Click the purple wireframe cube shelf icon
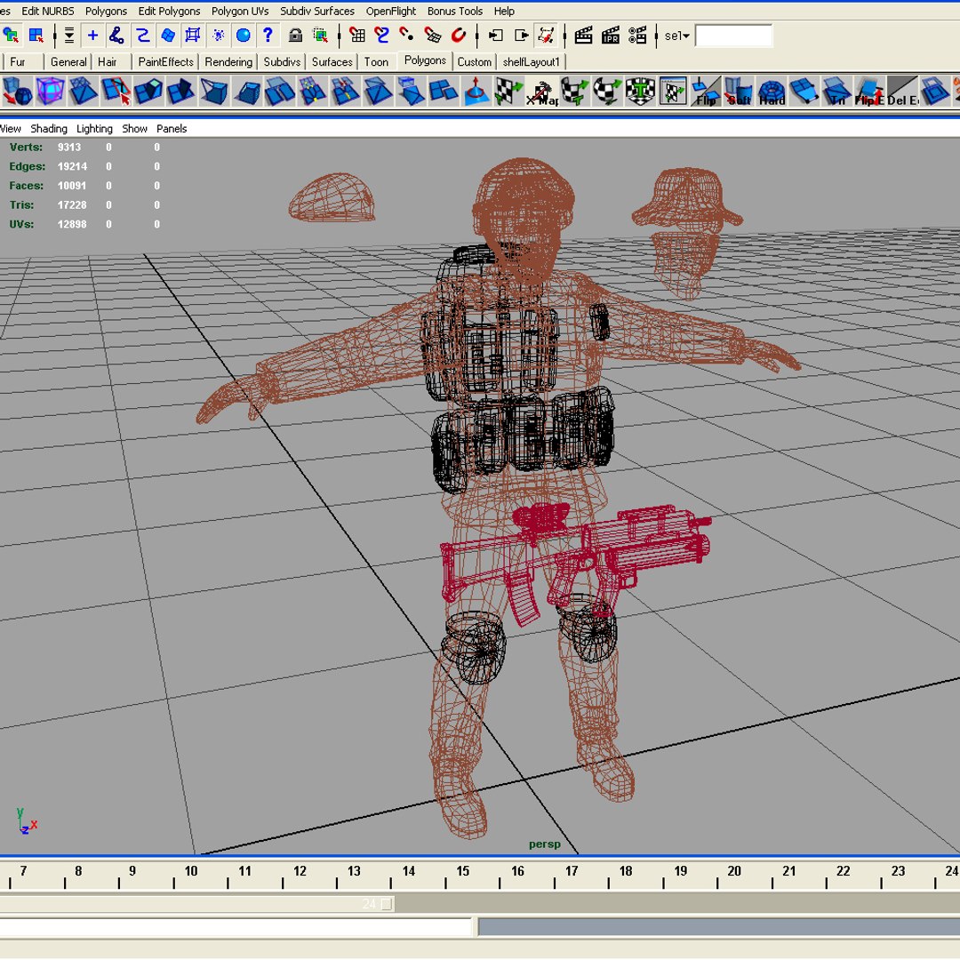Screen dimensions: 960x960 coord(50,92)
